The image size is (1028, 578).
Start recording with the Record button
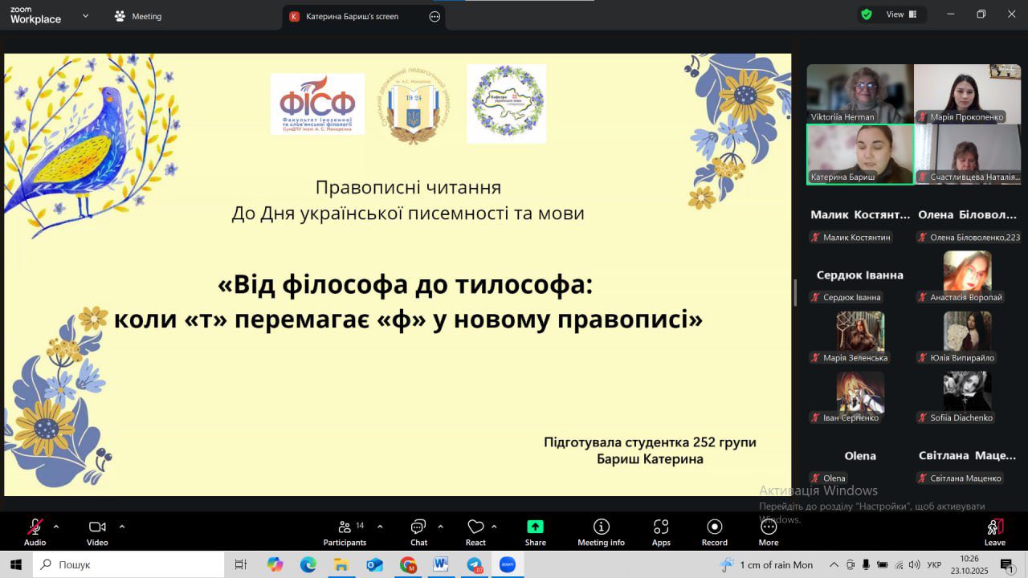[714, 531]
